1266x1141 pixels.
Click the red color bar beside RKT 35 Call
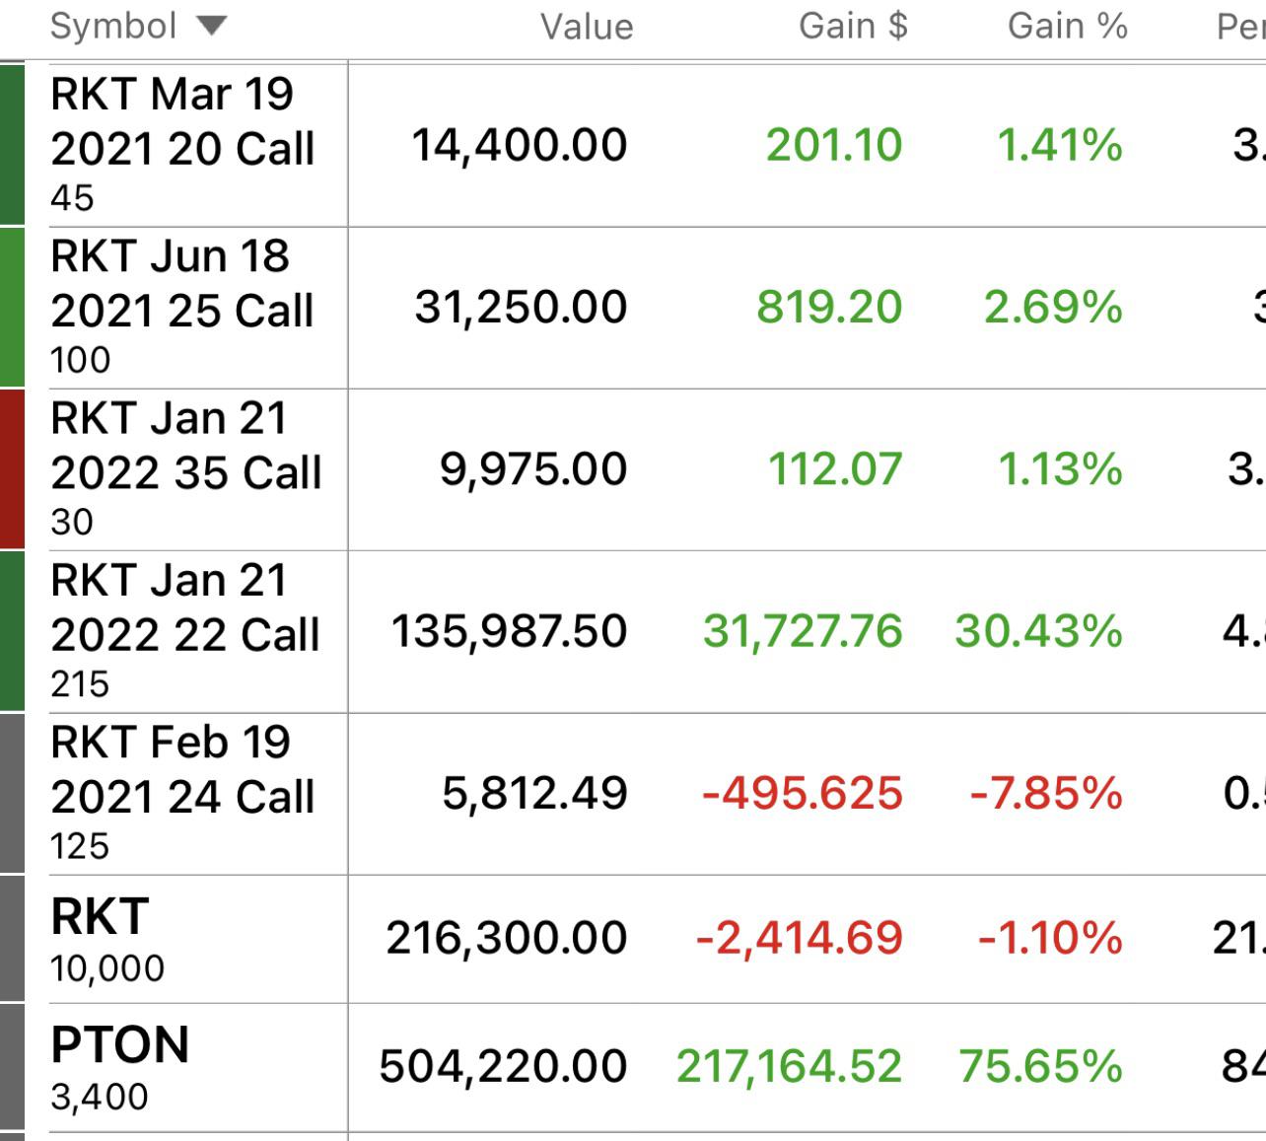(x=12, y=469)
